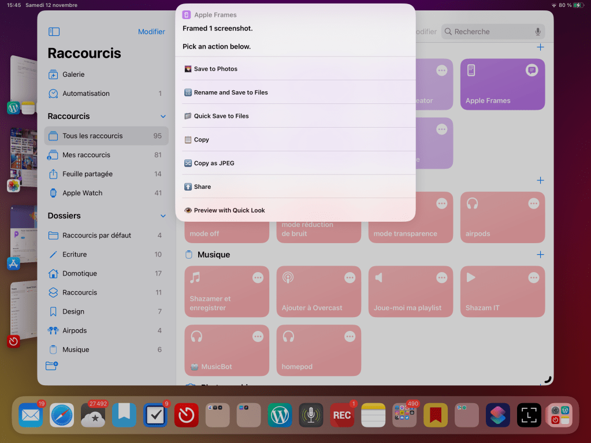Screen dimensions: 591x443
Task: Tap the Modifier button in sidebar
Action: pos(151,32)
